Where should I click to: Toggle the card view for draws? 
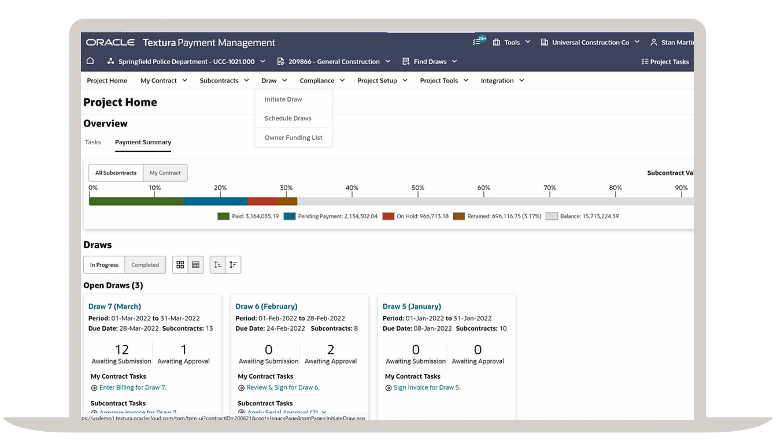(x=180, y=264)
